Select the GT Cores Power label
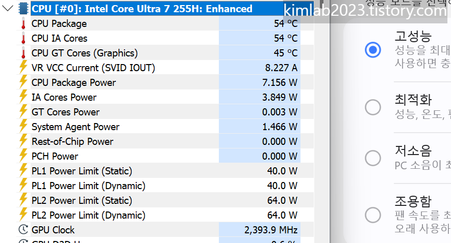Image resolution: width=451 pixels, height=243 pixels. tap(66, 112)
